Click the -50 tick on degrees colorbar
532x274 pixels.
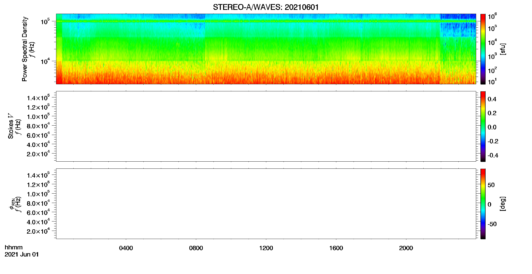pos(492,224)
